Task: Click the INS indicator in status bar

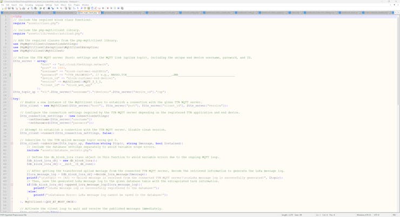Action: (x=394, y=215)
